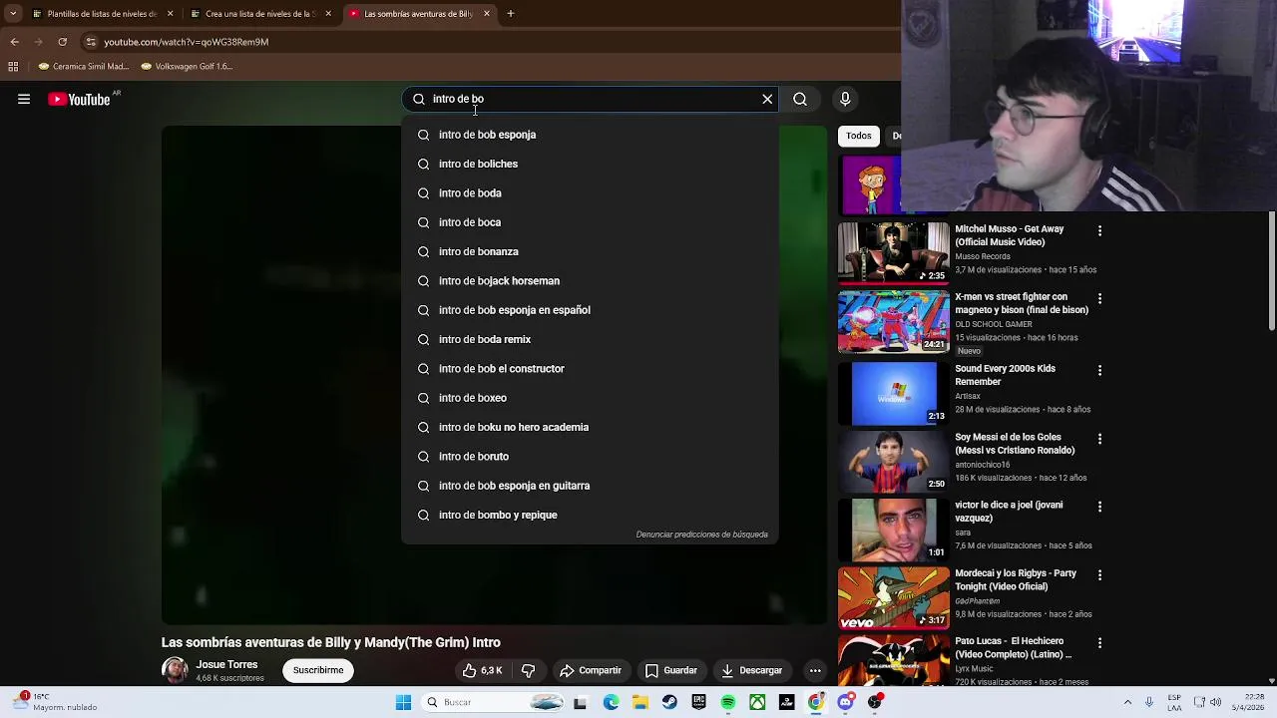Open the Josue Torres channel name
The height and width of the screenshot is (718, 1277).
(226, 664)
